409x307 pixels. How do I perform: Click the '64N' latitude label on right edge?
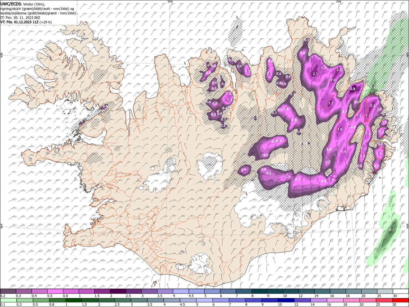(x=407, y=226)
